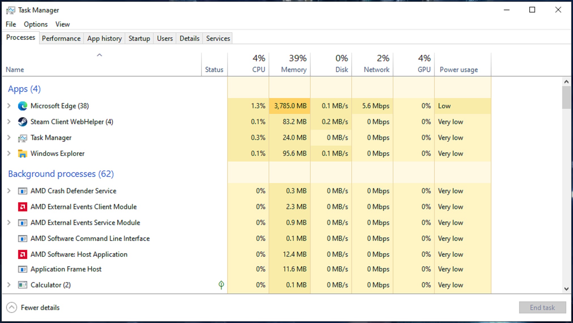573x323 pixels.
Task: Click the AMD External Events Service Module icon
Action: 22,223
